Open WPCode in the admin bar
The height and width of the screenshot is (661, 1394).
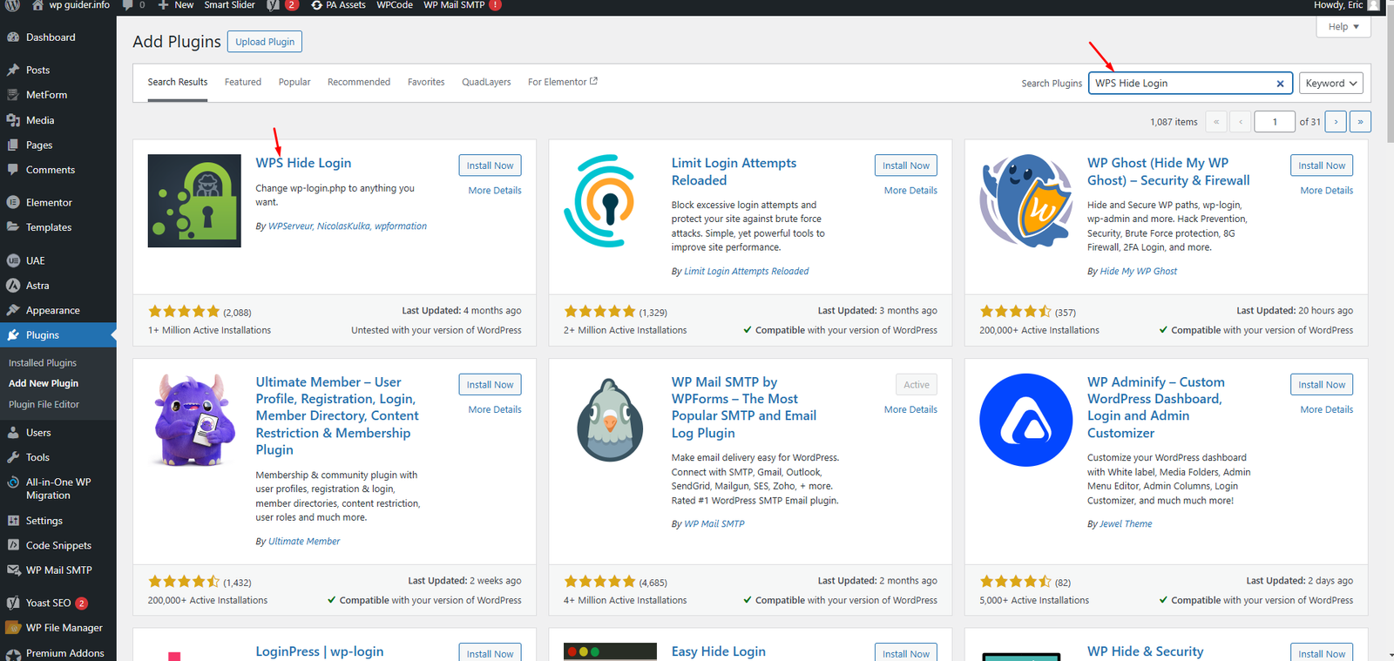coord(395,5)
